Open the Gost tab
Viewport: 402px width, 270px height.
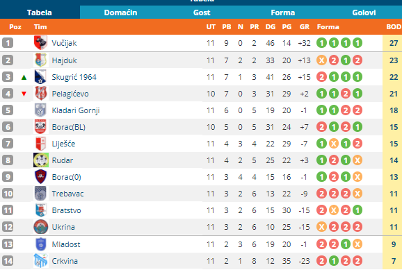point(202,12)
